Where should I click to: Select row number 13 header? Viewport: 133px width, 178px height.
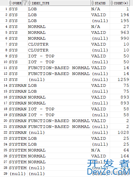point(4,79)
